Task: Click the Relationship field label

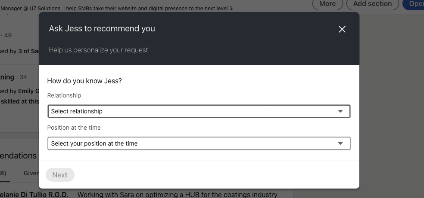Action: click(x=64, y=95)
